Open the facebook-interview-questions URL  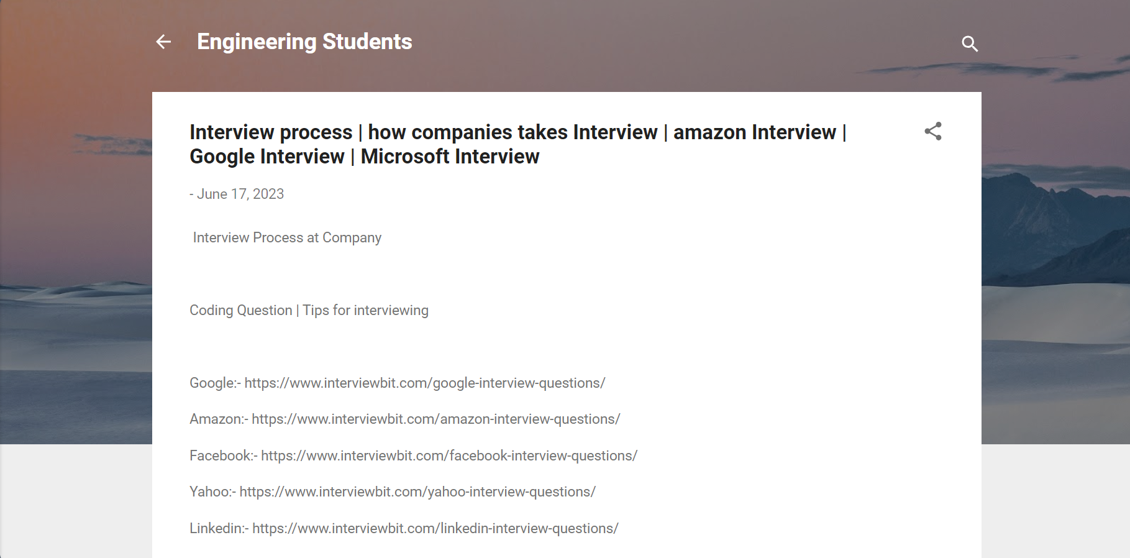click(449, 455)
